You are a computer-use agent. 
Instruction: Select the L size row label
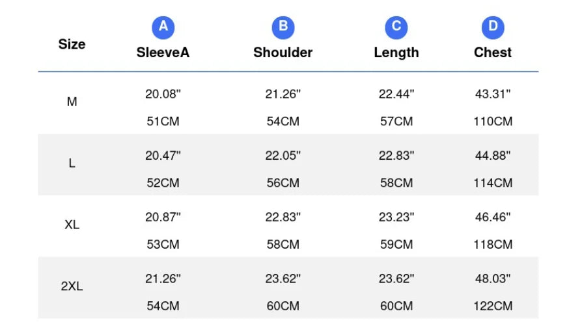(x=72, y=164)
